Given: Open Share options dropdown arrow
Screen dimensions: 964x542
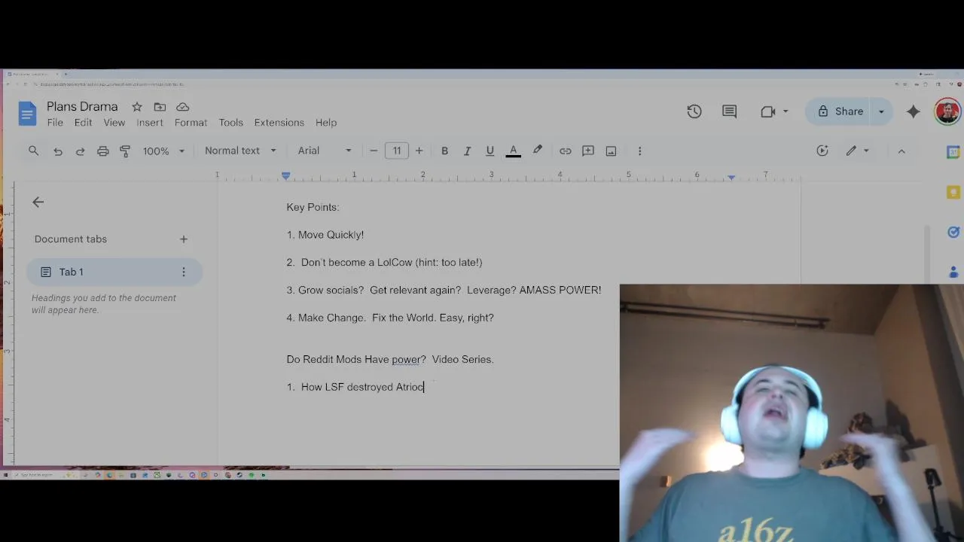Looking at the screenshot, I should [x=881, y=111].
